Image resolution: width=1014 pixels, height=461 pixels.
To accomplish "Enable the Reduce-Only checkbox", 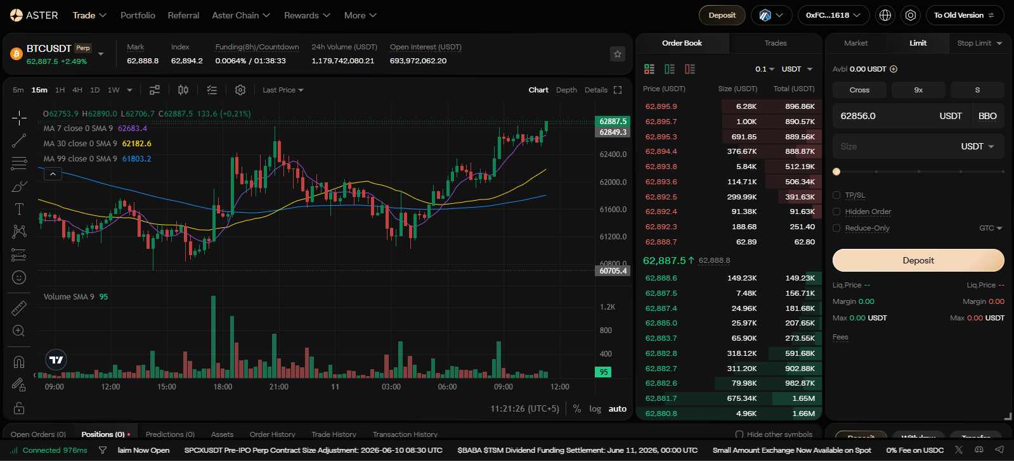I will (x=836, y=228).
